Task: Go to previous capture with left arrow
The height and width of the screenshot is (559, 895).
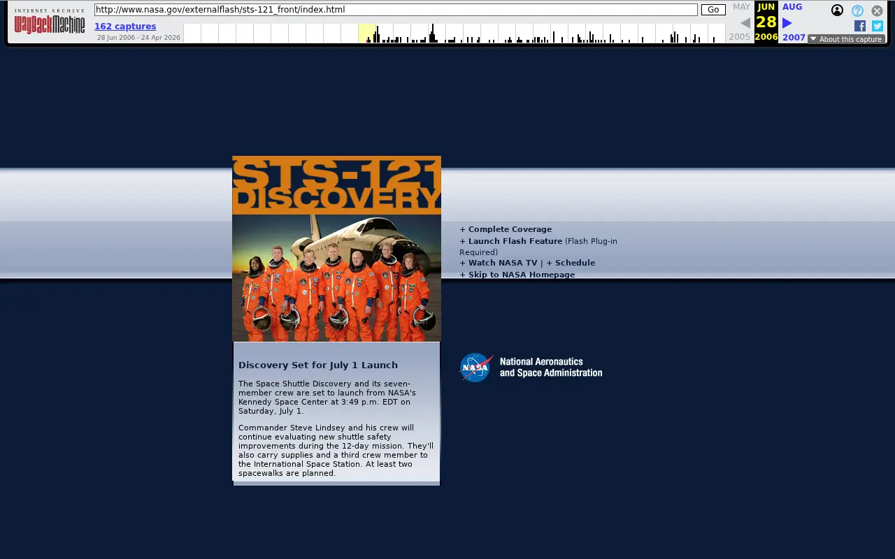Action: [x=745, y=23]
